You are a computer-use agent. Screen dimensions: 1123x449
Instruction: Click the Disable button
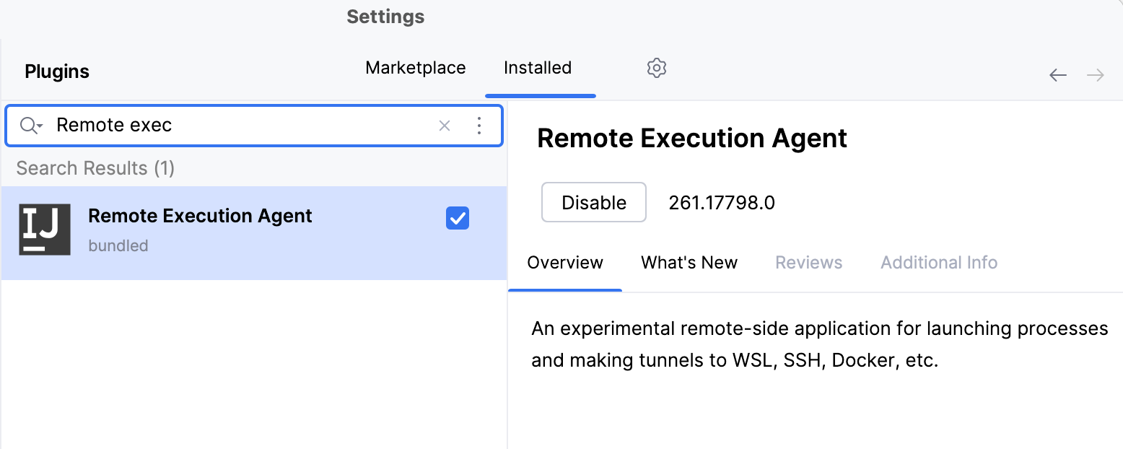(x=593, y=202)
